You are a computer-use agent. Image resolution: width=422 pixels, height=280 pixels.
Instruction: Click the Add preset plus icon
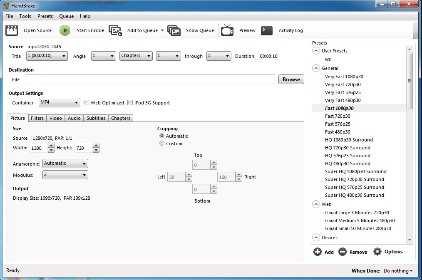point(317,252)
